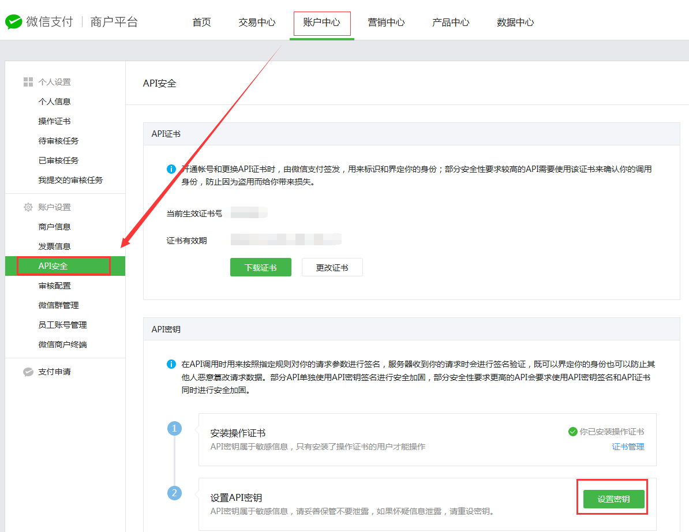Viewport: 689px width, 532px height.
Task: Click the WeChat Pay logo icon
Action: [14, 22]
